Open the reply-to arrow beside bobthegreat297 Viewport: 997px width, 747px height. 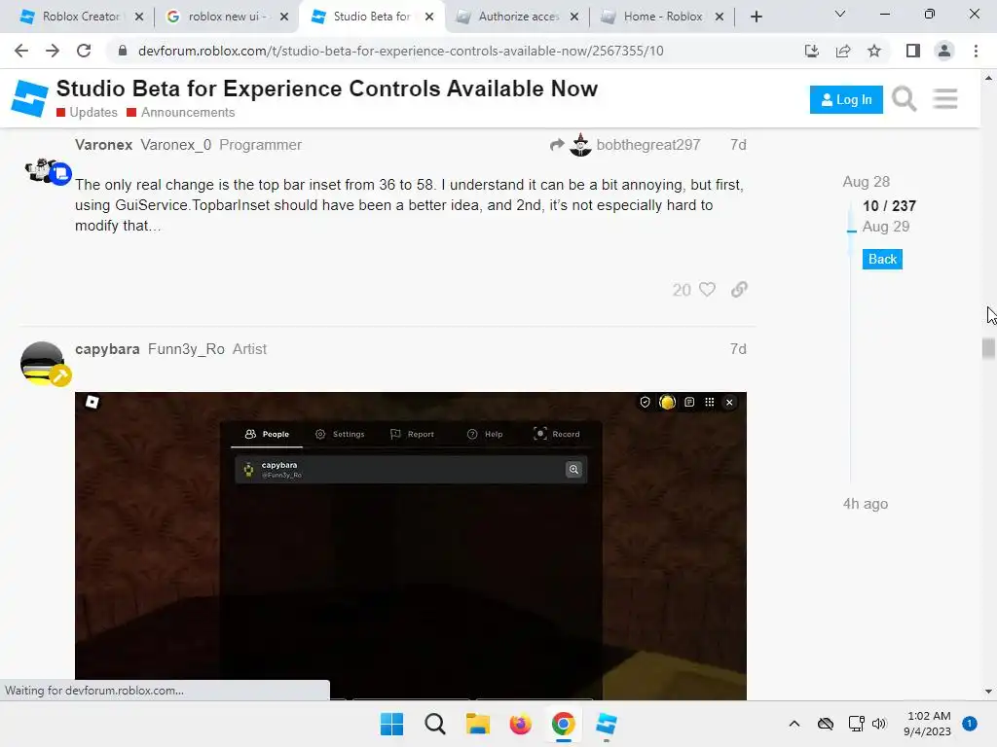tap(557, 145)
